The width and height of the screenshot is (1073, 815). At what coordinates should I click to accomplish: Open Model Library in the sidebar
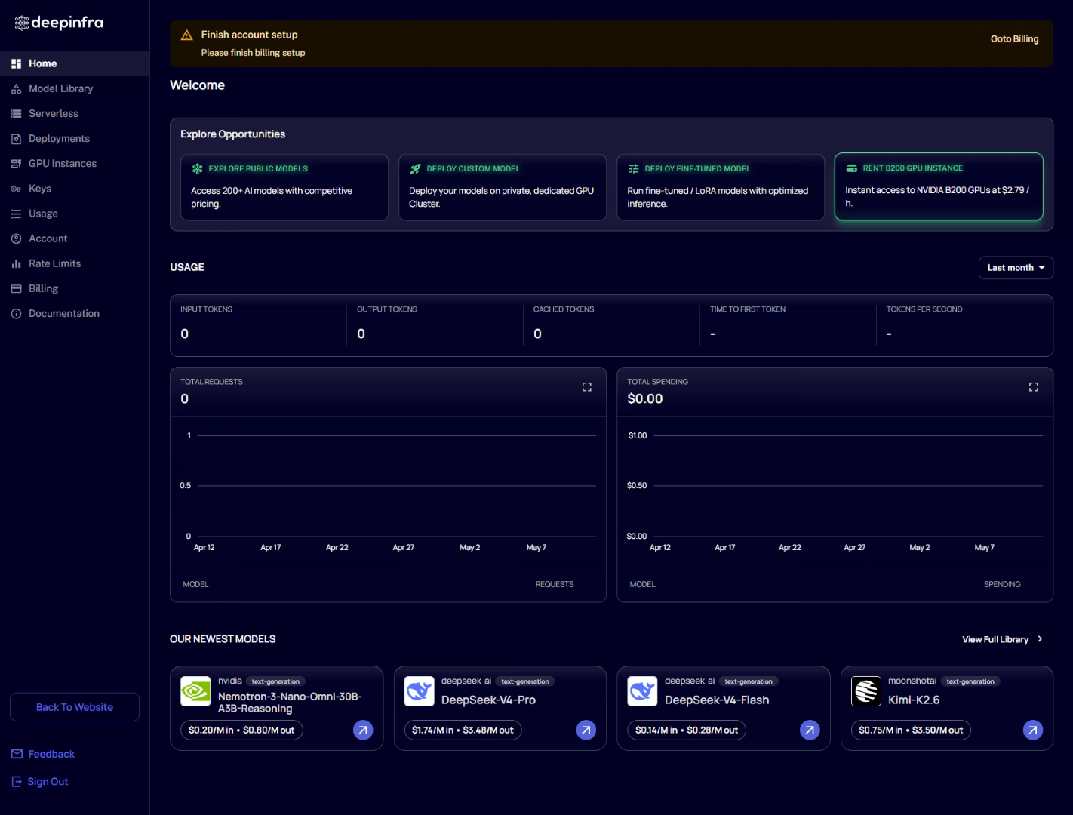pyautogui.click(x=75, y=88)
